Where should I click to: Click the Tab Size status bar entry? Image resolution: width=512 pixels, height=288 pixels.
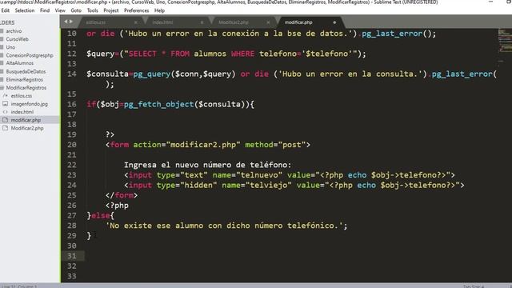(474, 286)
